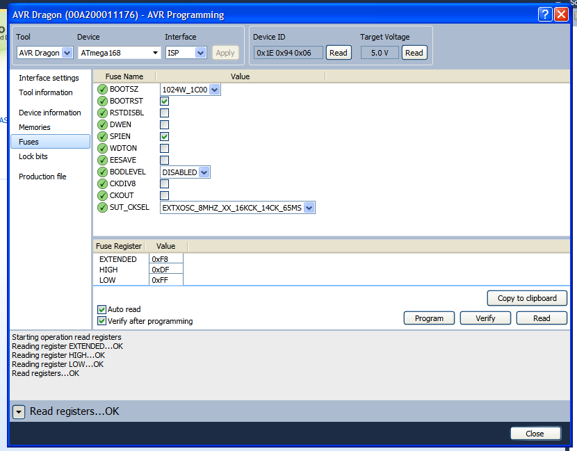The height and width of the screenshot is (451, 577).
Task: Open the BOOTSZ size dropdown
Action: coord(214,90)
